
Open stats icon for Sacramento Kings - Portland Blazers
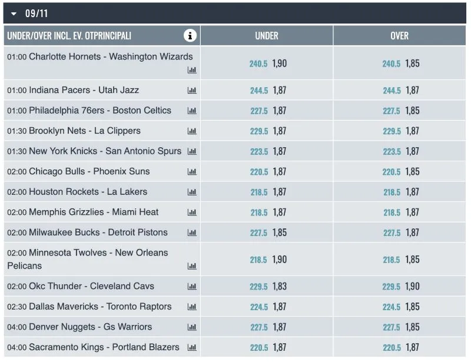pos(192,347)
